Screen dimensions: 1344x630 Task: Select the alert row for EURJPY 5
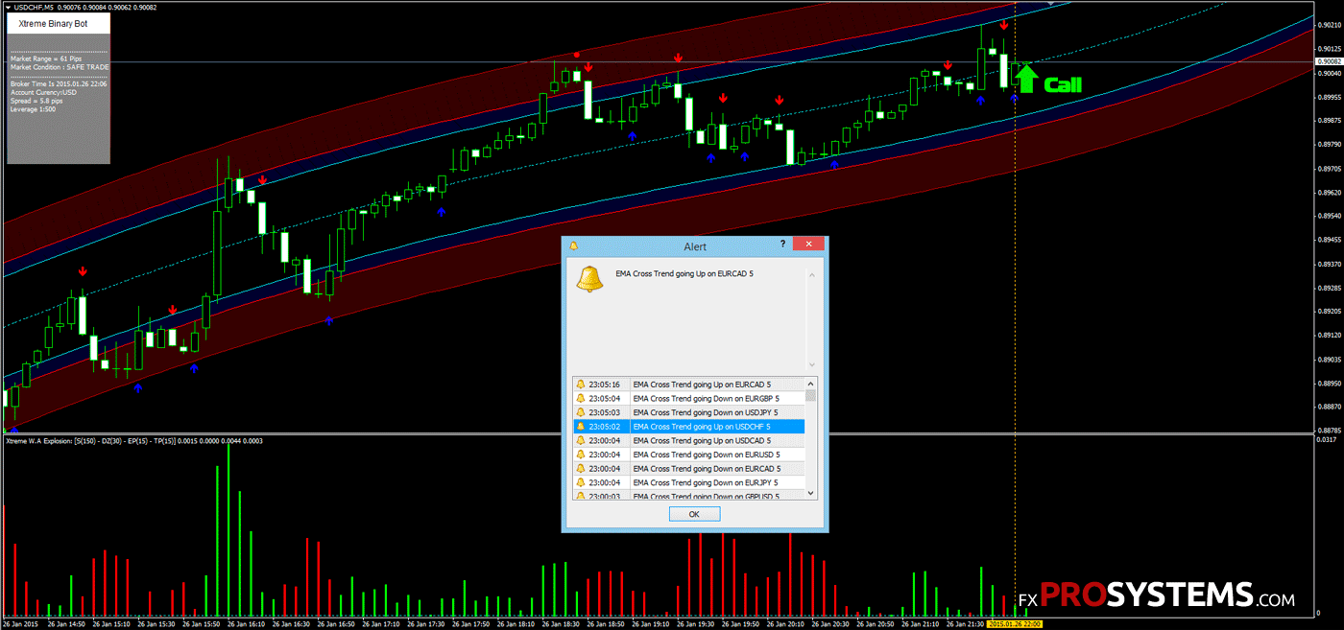pyautogui.click(x=688, y=482)
